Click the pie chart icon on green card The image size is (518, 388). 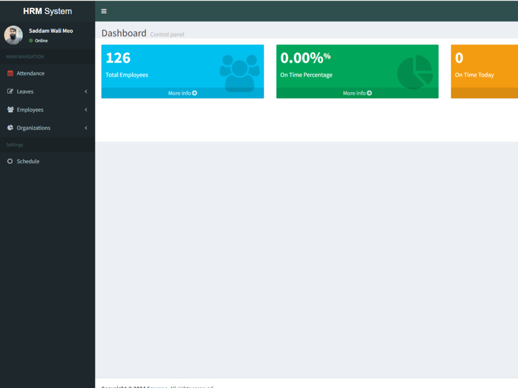pyautogui.click(x=415, y=72)
